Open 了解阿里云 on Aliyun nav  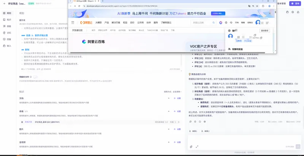pos(166,23)
